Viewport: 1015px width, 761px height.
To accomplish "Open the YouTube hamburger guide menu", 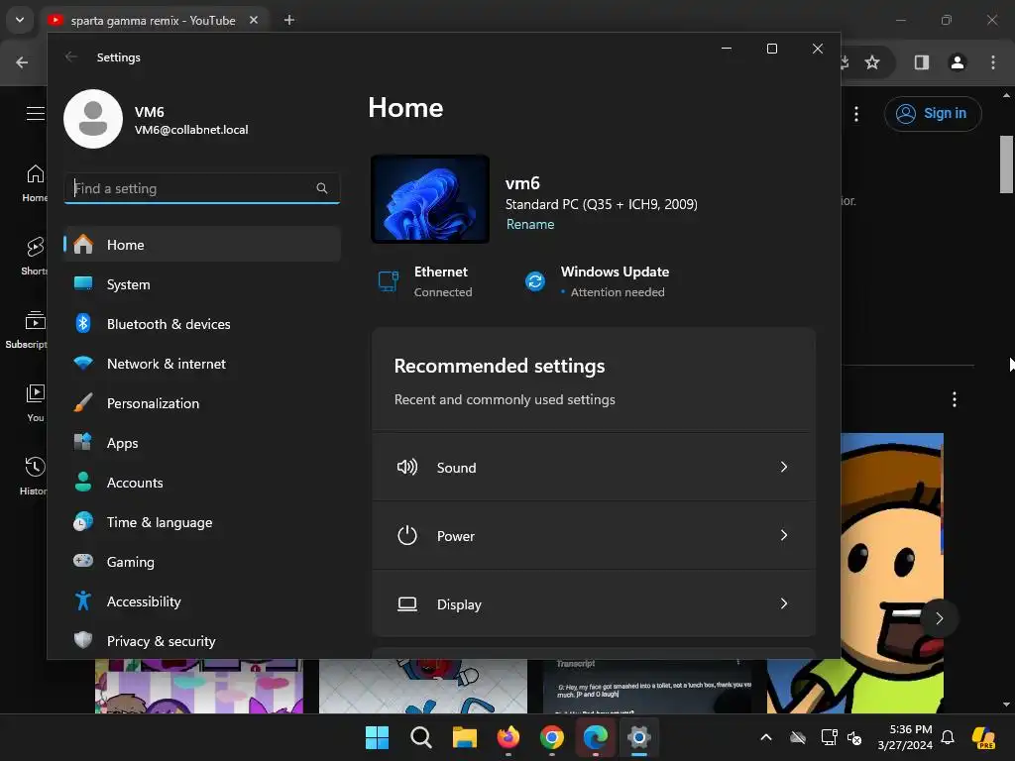I will [36, 113].
